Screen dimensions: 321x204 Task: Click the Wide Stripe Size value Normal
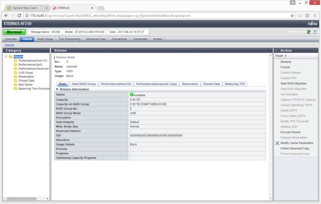134,127
